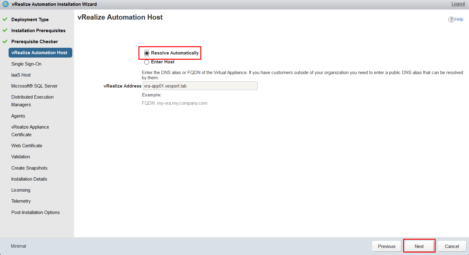Image resolution: width=469 pixels, height=255 pixels.
Task: Open the IaaS Host step
Action: [x=21, y=75]
